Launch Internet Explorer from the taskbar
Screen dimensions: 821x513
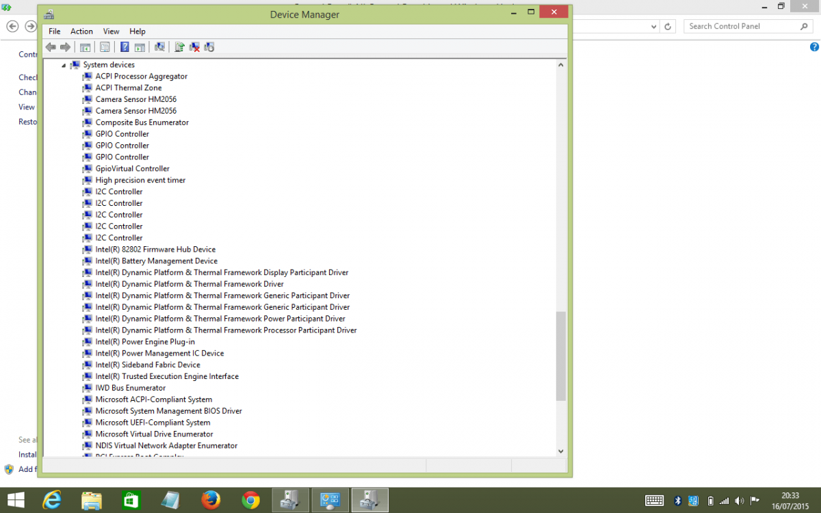tap(52, 500)
